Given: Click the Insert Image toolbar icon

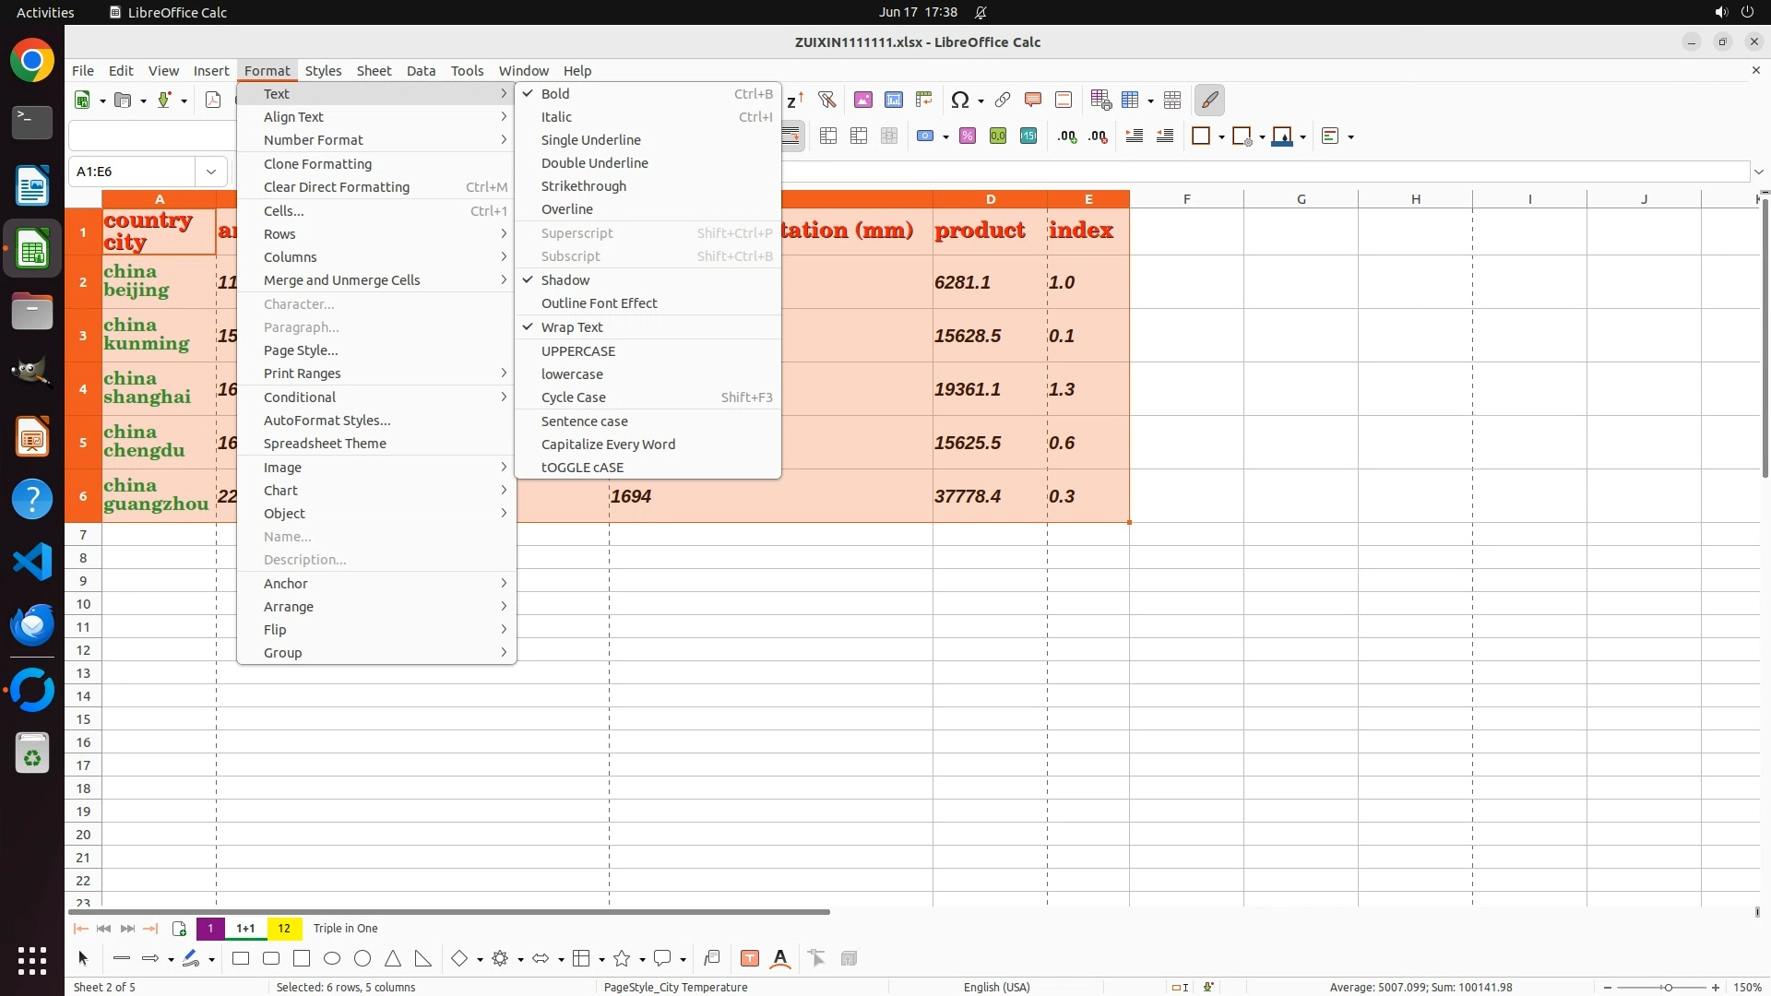Looking at the screenshot, I should click(863, 100).
